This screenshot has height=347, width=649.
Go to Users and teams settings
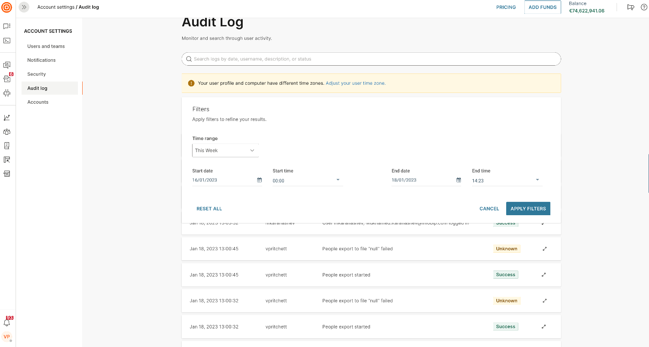[46, 46]
